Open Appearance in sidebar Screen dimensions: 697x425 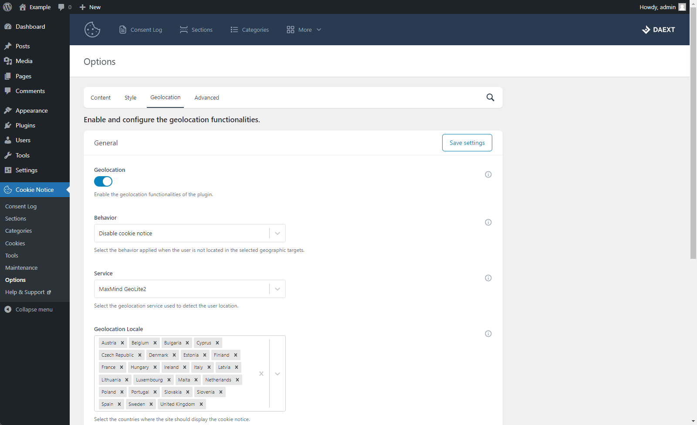pos(35,110)
